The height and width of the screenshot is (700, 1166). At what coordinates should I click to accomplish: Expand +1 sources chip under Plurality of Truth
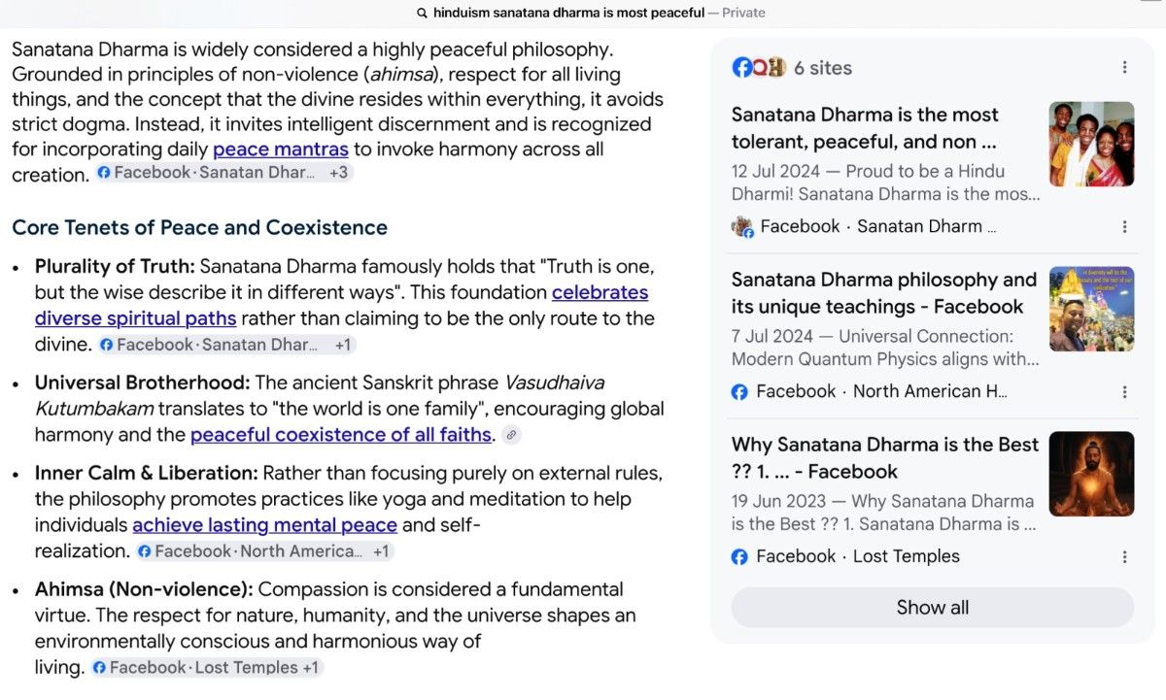[x=344, y=345]
